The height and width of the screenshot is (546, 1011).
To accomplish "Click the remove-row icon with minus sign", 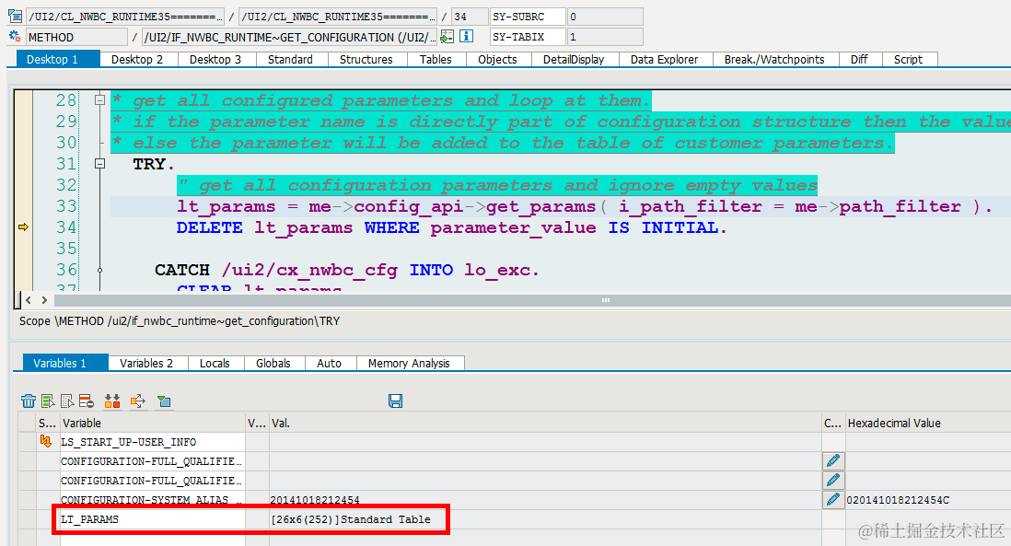I will [x=87, y=401].
